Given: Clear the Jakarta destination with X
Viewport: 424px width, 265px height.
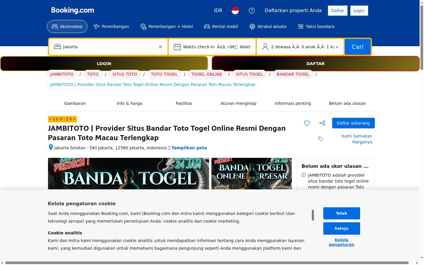Looking at the screenshot, I should tap(160, 47).
